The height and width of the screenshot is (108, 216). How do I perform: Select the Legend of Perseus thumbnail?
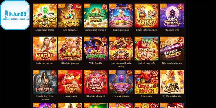(x=45, y=82)
